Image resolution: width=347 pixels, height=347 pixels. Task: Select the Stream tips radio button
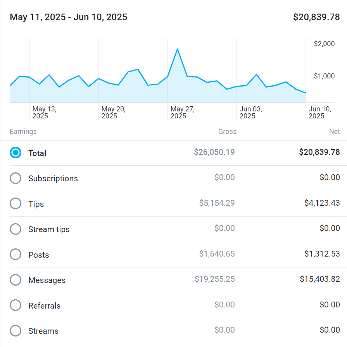click(x=16, y=229)
